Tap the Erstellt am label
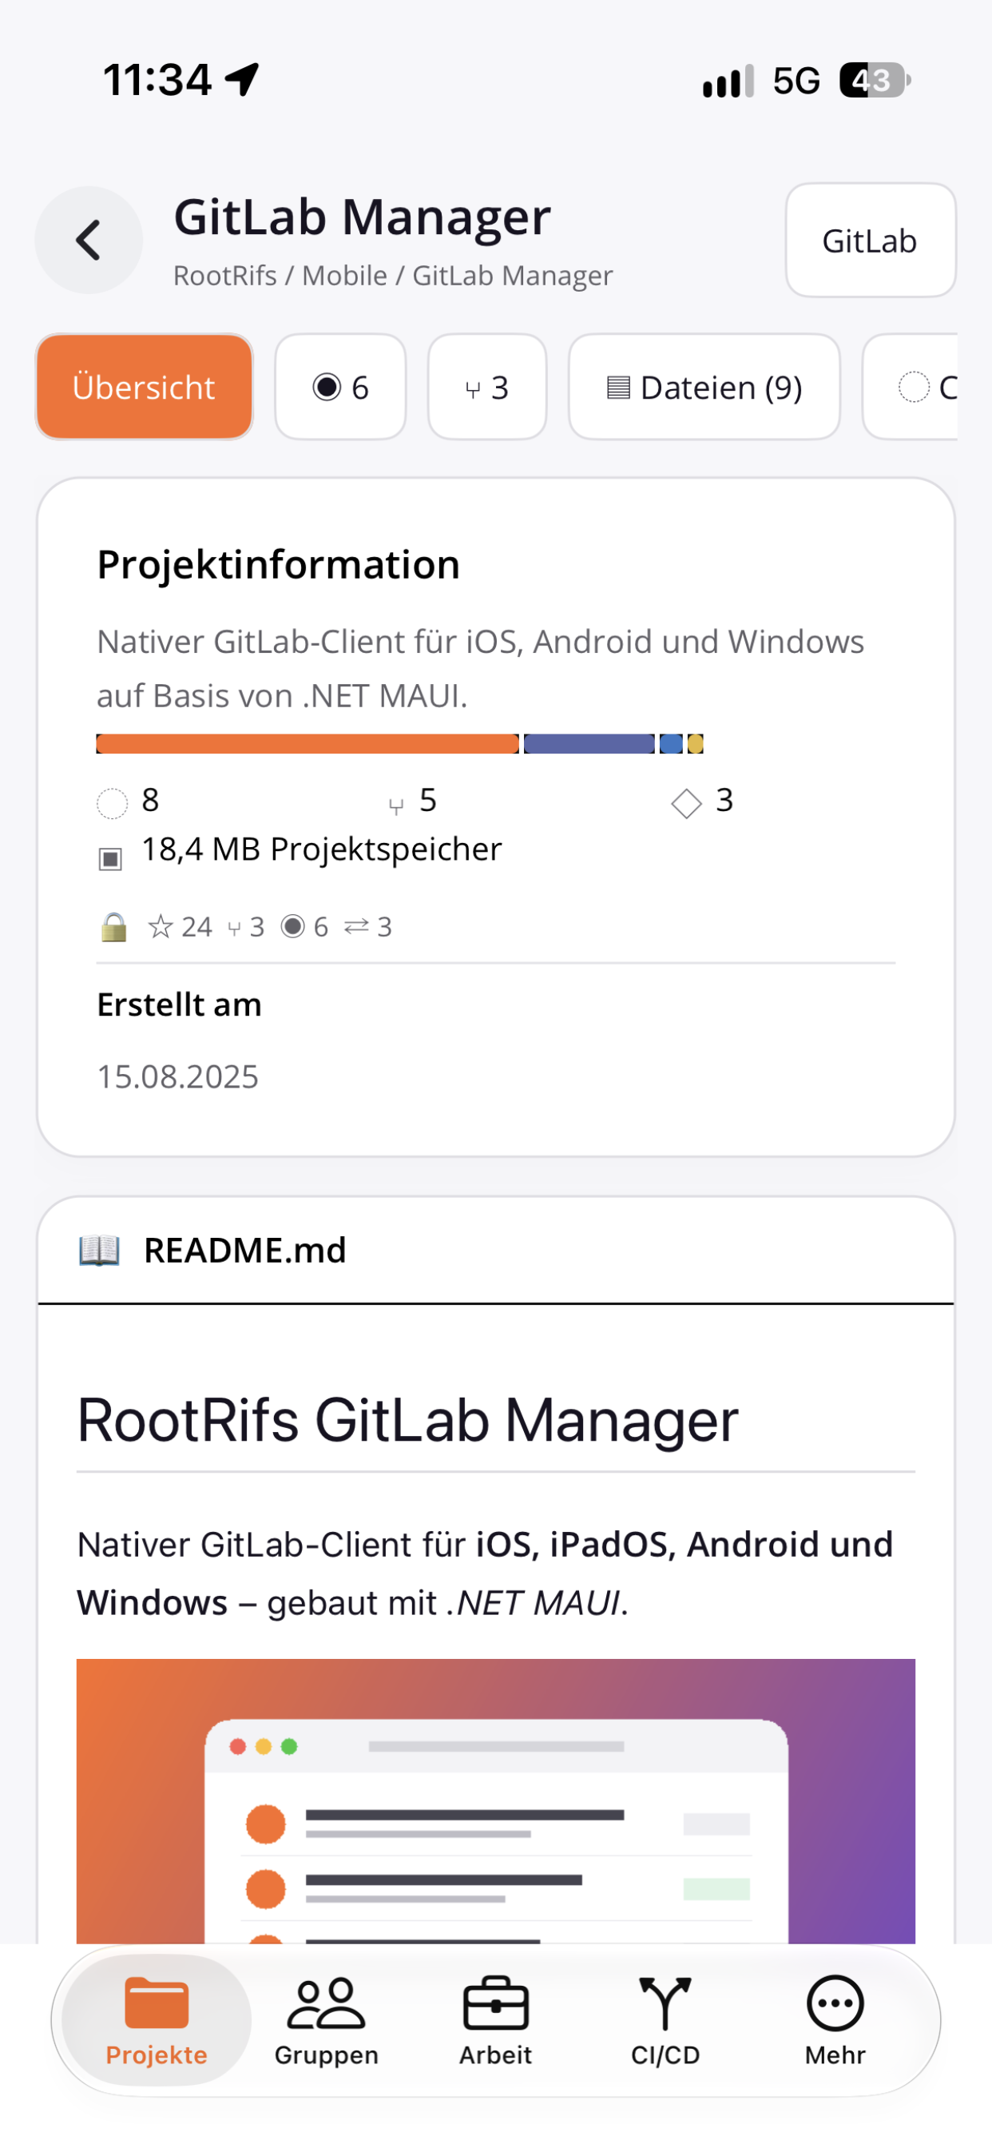Image resolution: width=992 pixels, height=2148 pixels. [x=179, y=1004]
